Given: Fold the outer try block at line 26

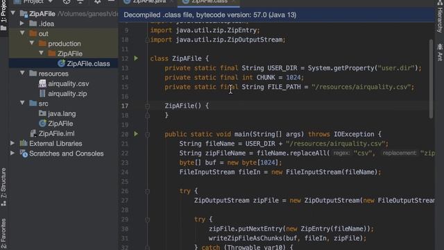Looking at the screenshot, I should (147, 192).
